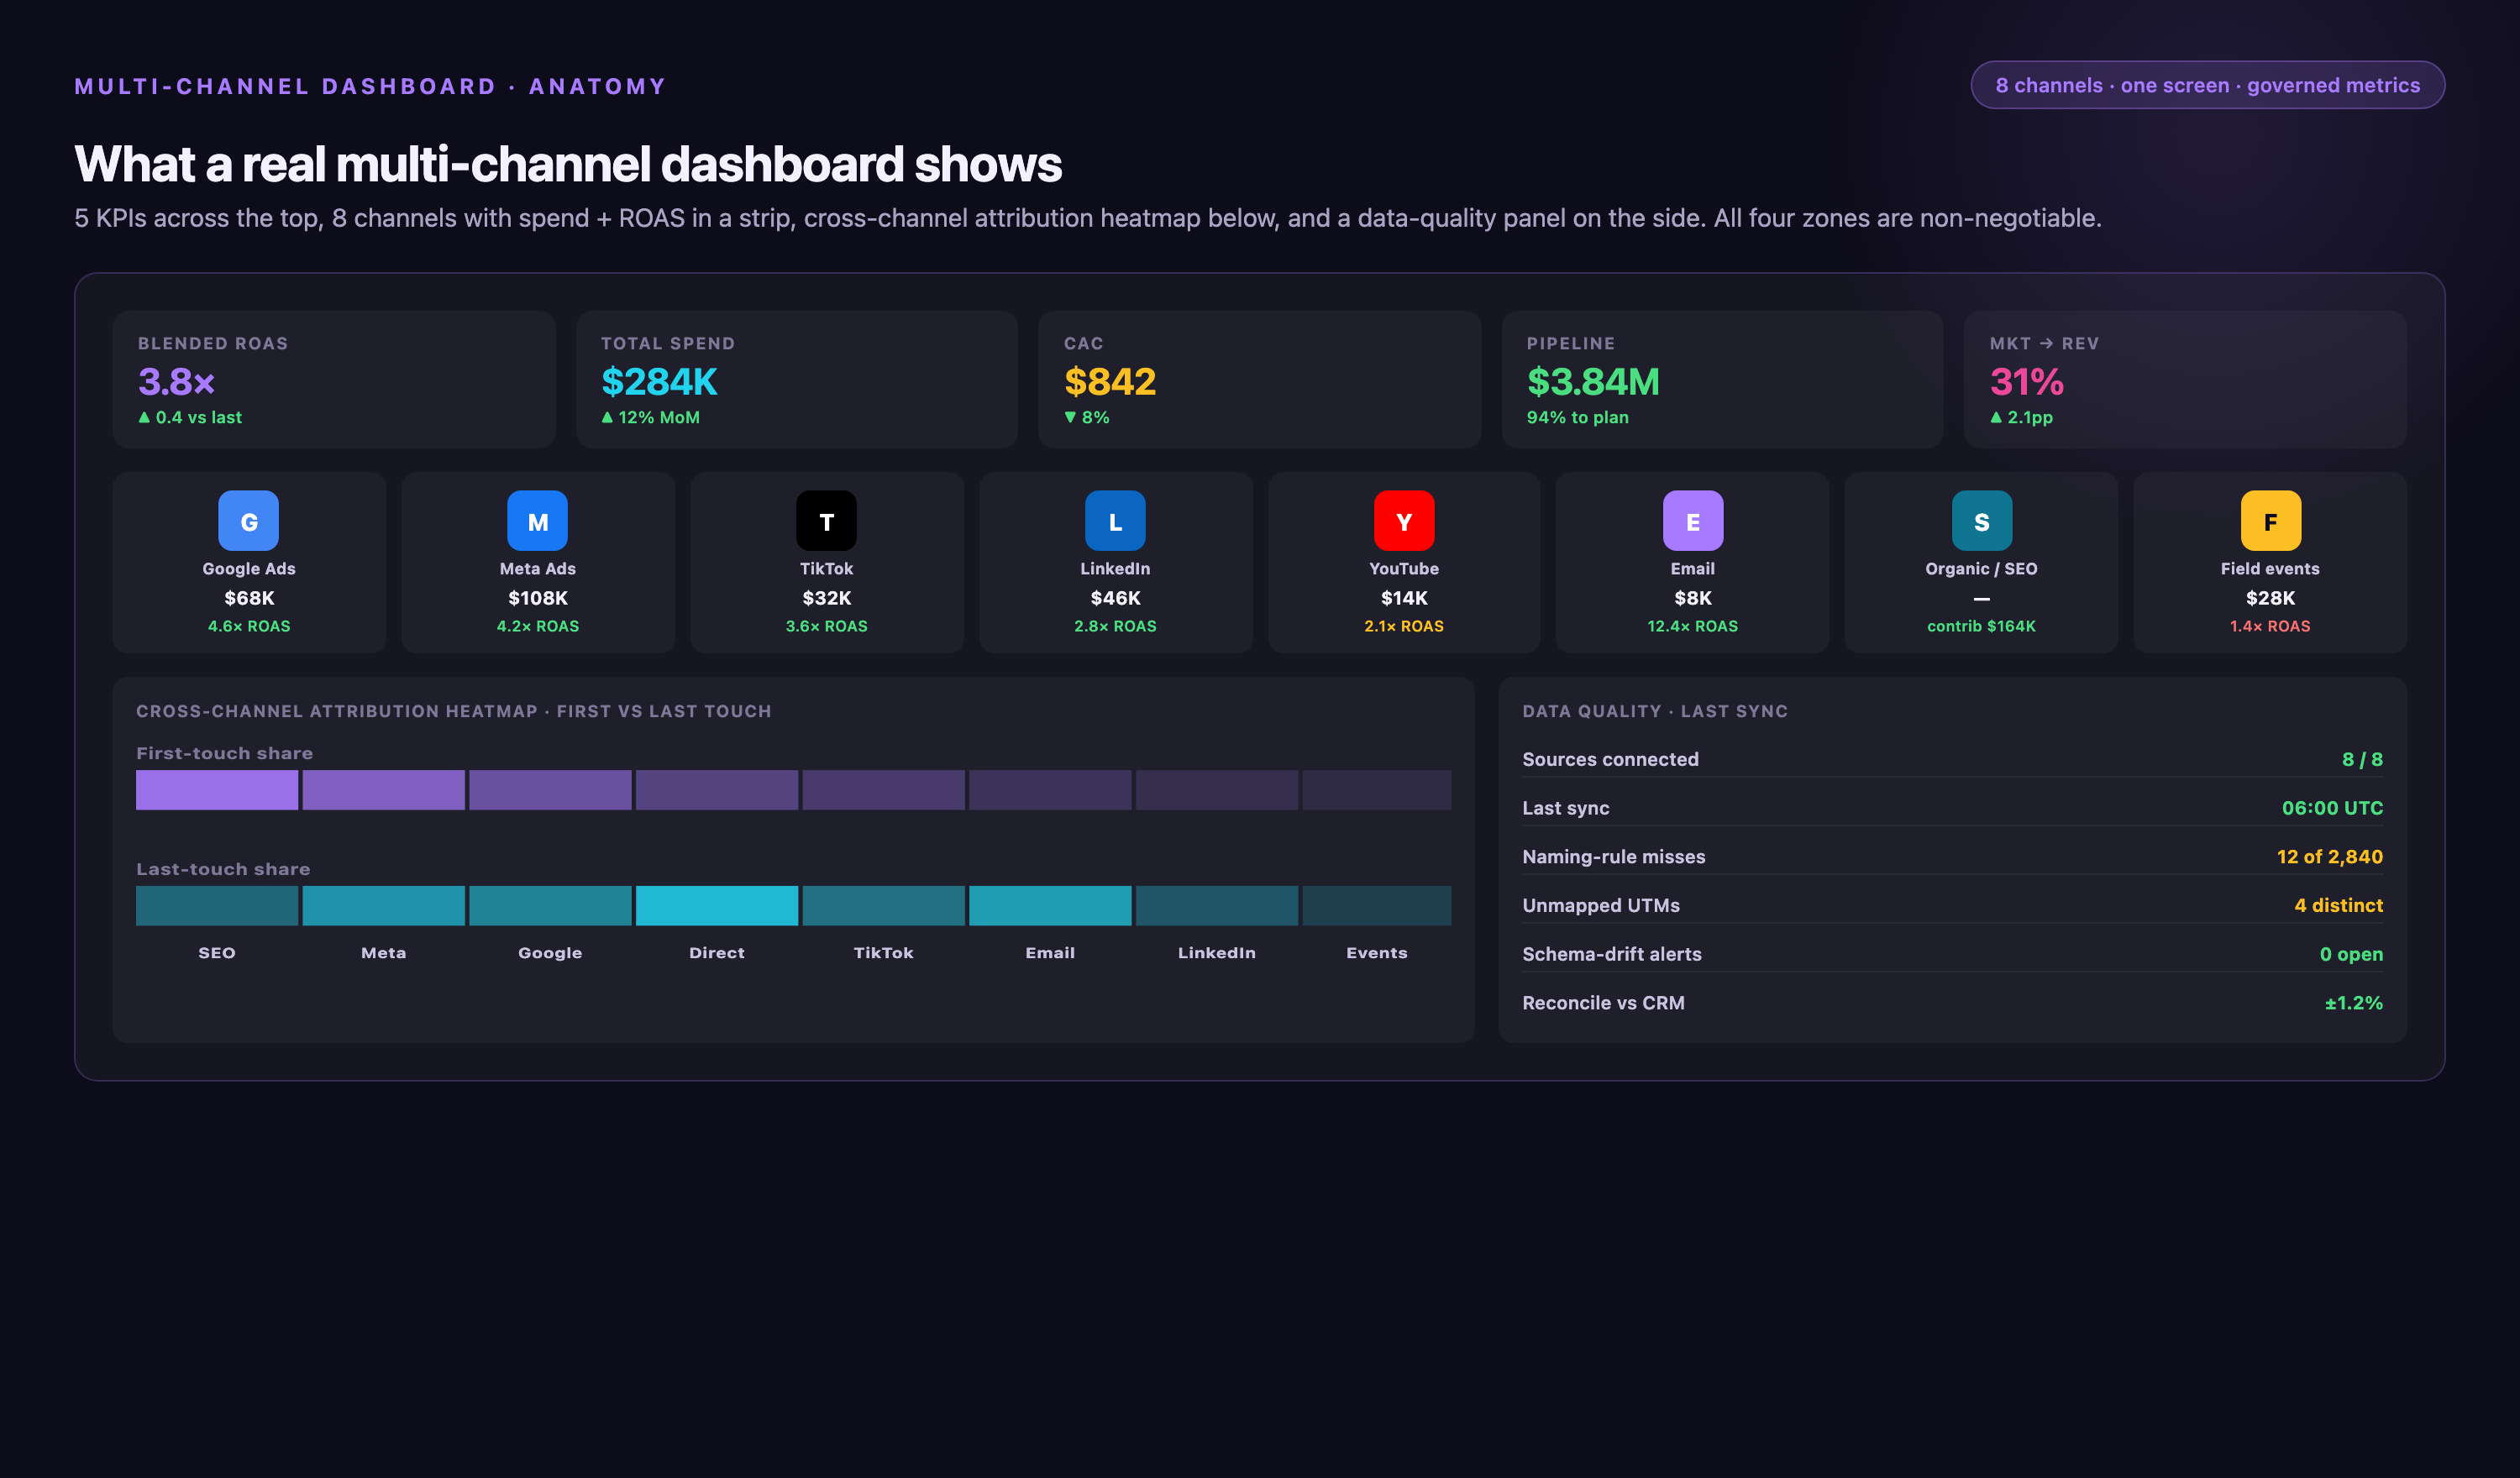
Task: Click Reconcile vs CRM ±1.2% value
Action: pyautogui.click(x=2354, y=1003)
